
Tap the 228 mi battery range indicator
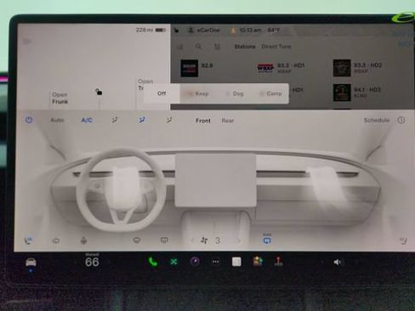(151, 30)
